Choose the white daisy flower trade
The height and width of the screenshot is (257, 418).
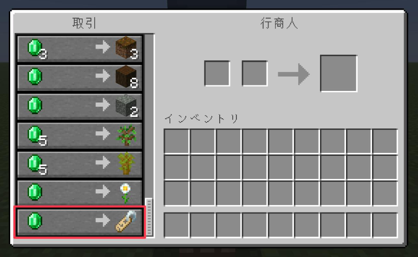pyautogui.click(x=79, y=193)
